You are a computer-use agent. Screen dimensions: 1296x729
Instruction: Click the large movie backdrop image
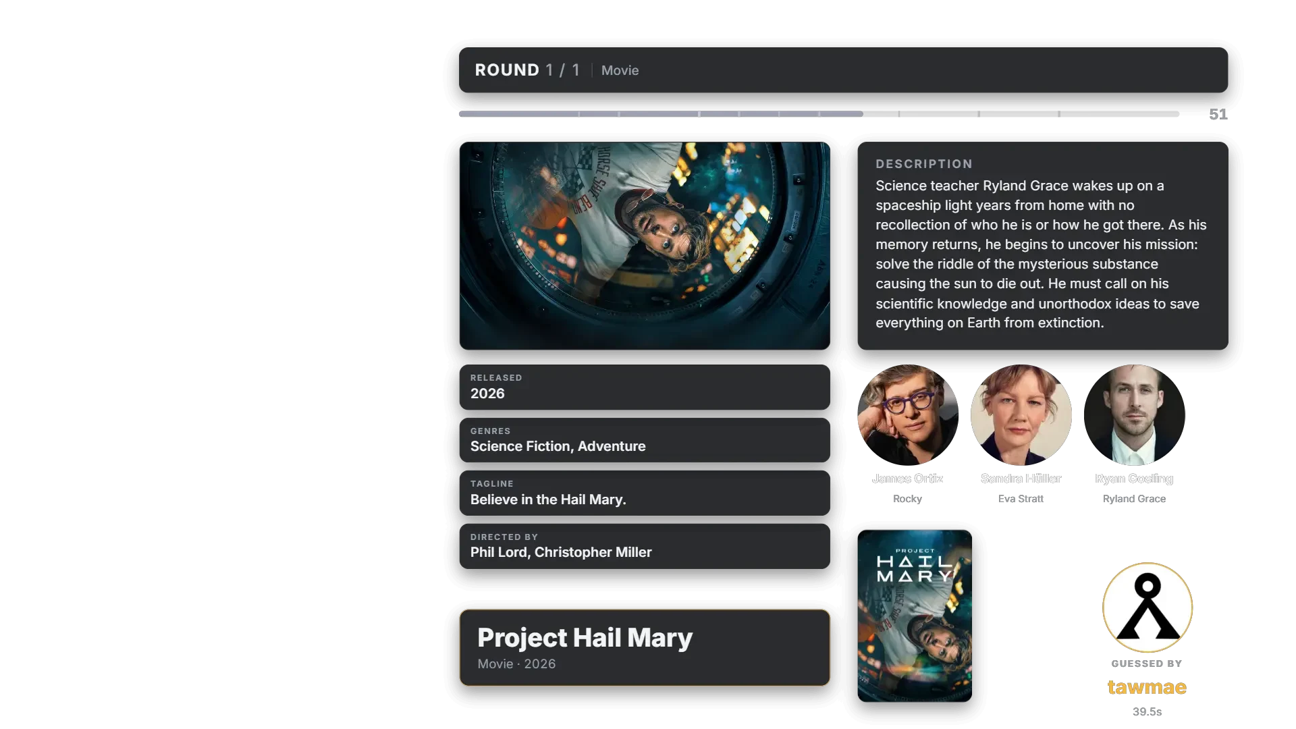[645, 246]
